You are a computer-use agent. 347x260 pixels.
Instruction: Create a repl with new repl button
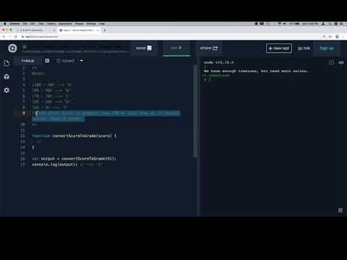(279, 48)
